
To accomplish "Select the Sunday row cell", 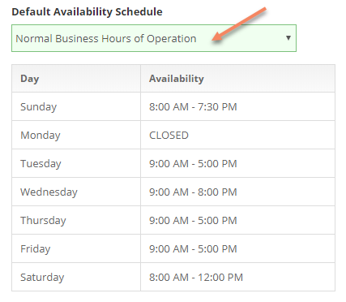I will coord(76,106).
